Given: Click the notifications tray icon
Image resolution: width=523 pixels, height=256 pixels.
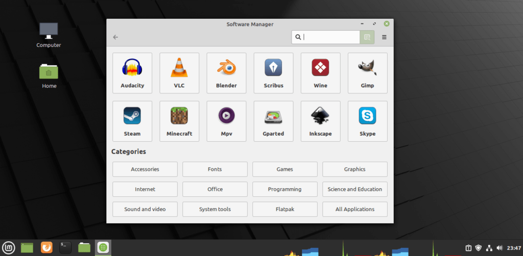Looking at the screenshot, I should coord(468,248).
